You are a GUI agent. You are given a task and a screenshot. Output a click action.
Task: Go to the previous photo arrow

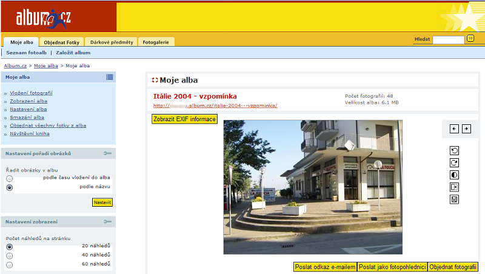coord(454,129)
